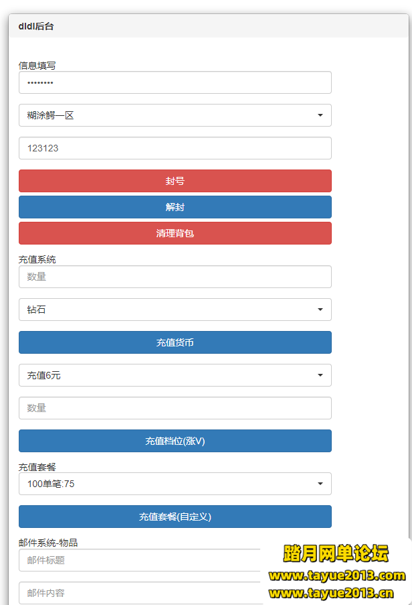
Task: Focus the field containing 123123
Action: 175,148
